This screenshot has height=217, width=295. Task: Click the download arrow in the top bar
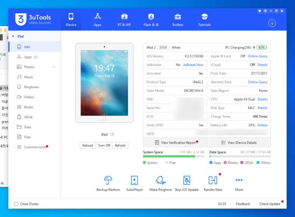272,23
